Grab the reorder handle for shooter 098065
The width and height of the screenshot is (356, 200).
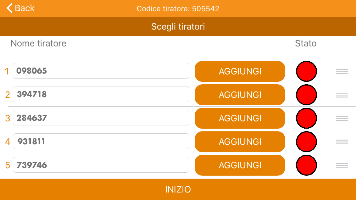pos(342,71)
